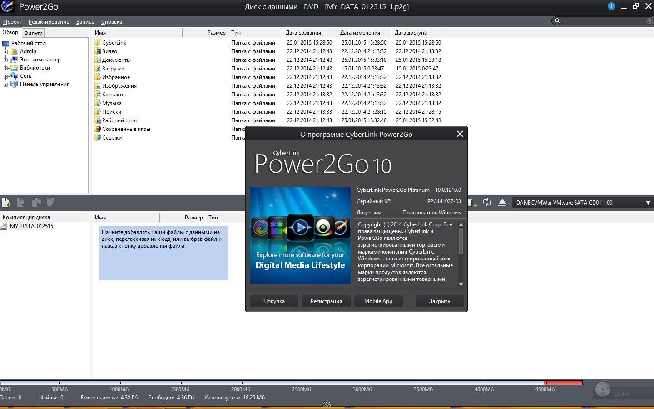Viewport: 654px width, 409px height.
Task: Expand the Admin tree node
Action: tap(5, 51)
